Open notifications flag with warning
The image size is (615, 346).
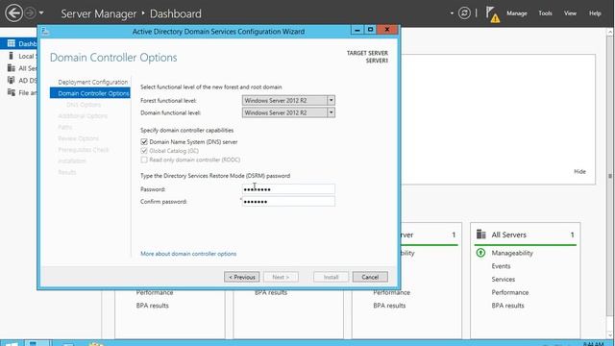click(x=493, y=14)
